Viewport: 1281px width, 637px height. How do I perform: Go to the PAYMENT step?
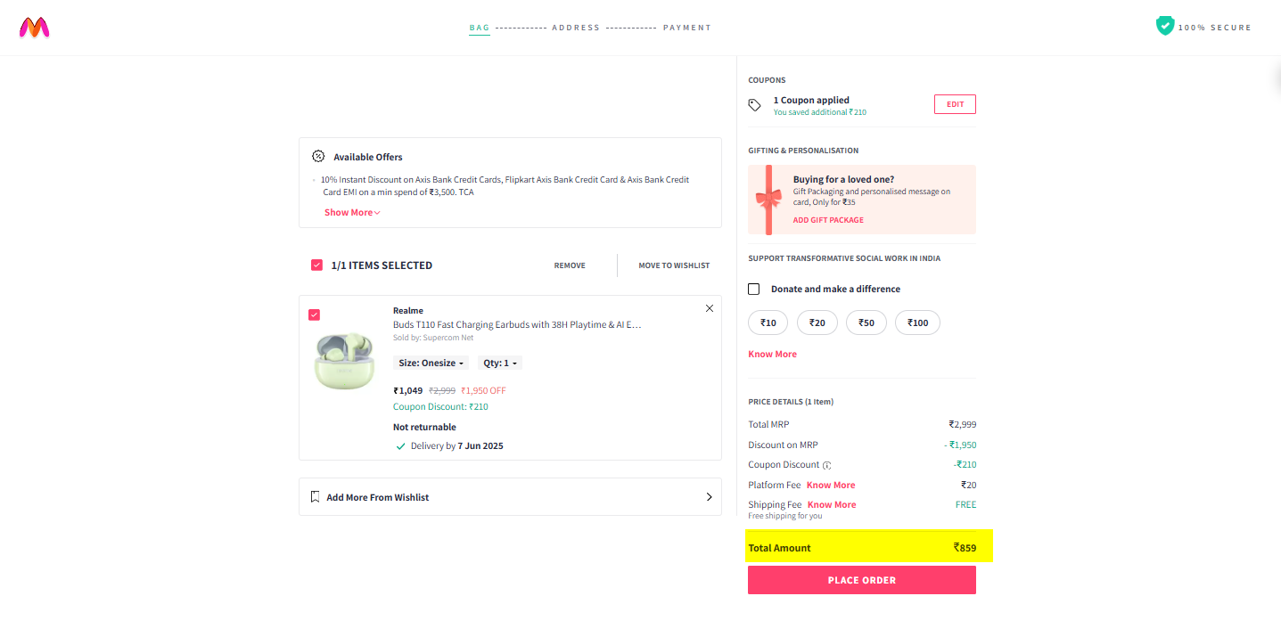pos(686,28)
